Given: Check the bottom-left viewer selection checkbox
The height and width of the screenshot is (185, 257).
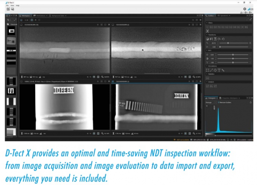Looking at the screenshot, I should [x=21, y=81].
